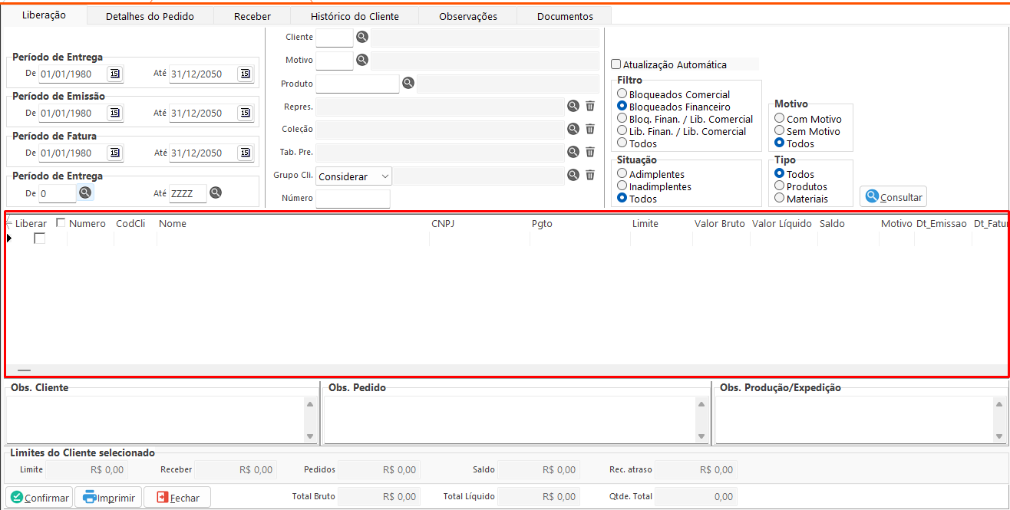The height and width of the screenshot is (510, 1010).
Task: Click the search icon beside Motivo field
Action: click(x=362, y=60)
